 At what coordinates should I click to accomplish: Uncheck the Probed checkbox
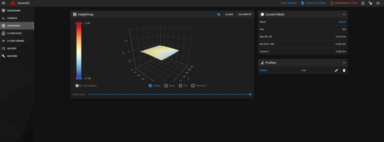(150, 86)
